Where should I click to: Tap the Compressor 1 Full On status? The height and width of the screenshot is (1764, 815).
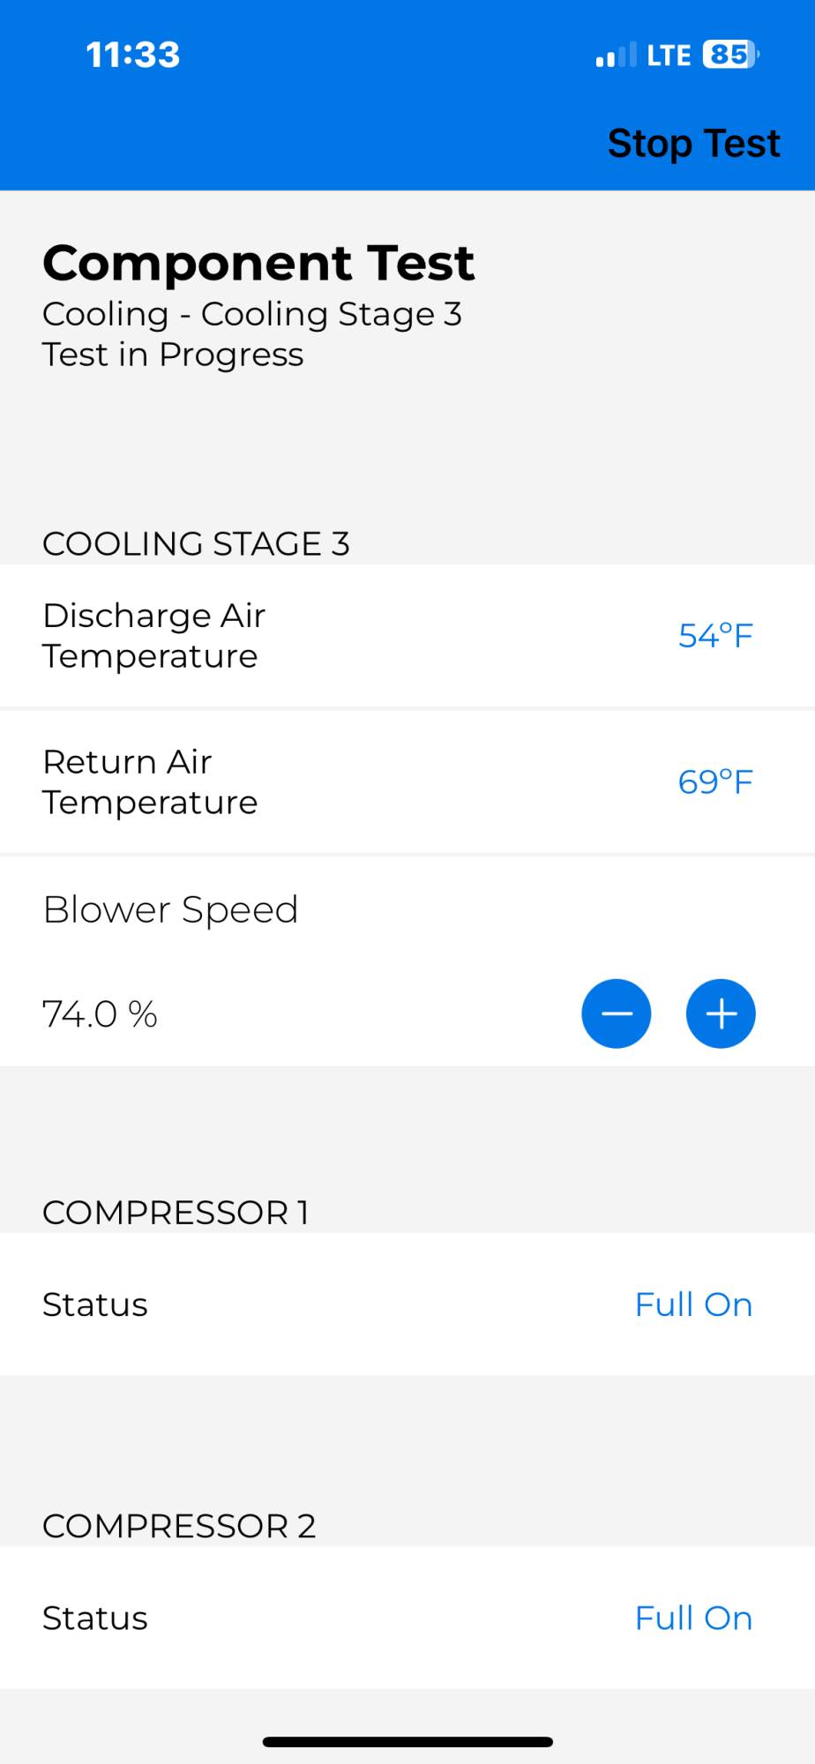[693, 1304]
